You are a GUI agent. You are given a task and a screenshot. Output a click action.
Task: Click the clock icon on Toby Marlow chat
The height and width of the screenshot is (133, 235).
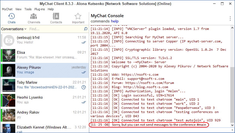[84, 87]
